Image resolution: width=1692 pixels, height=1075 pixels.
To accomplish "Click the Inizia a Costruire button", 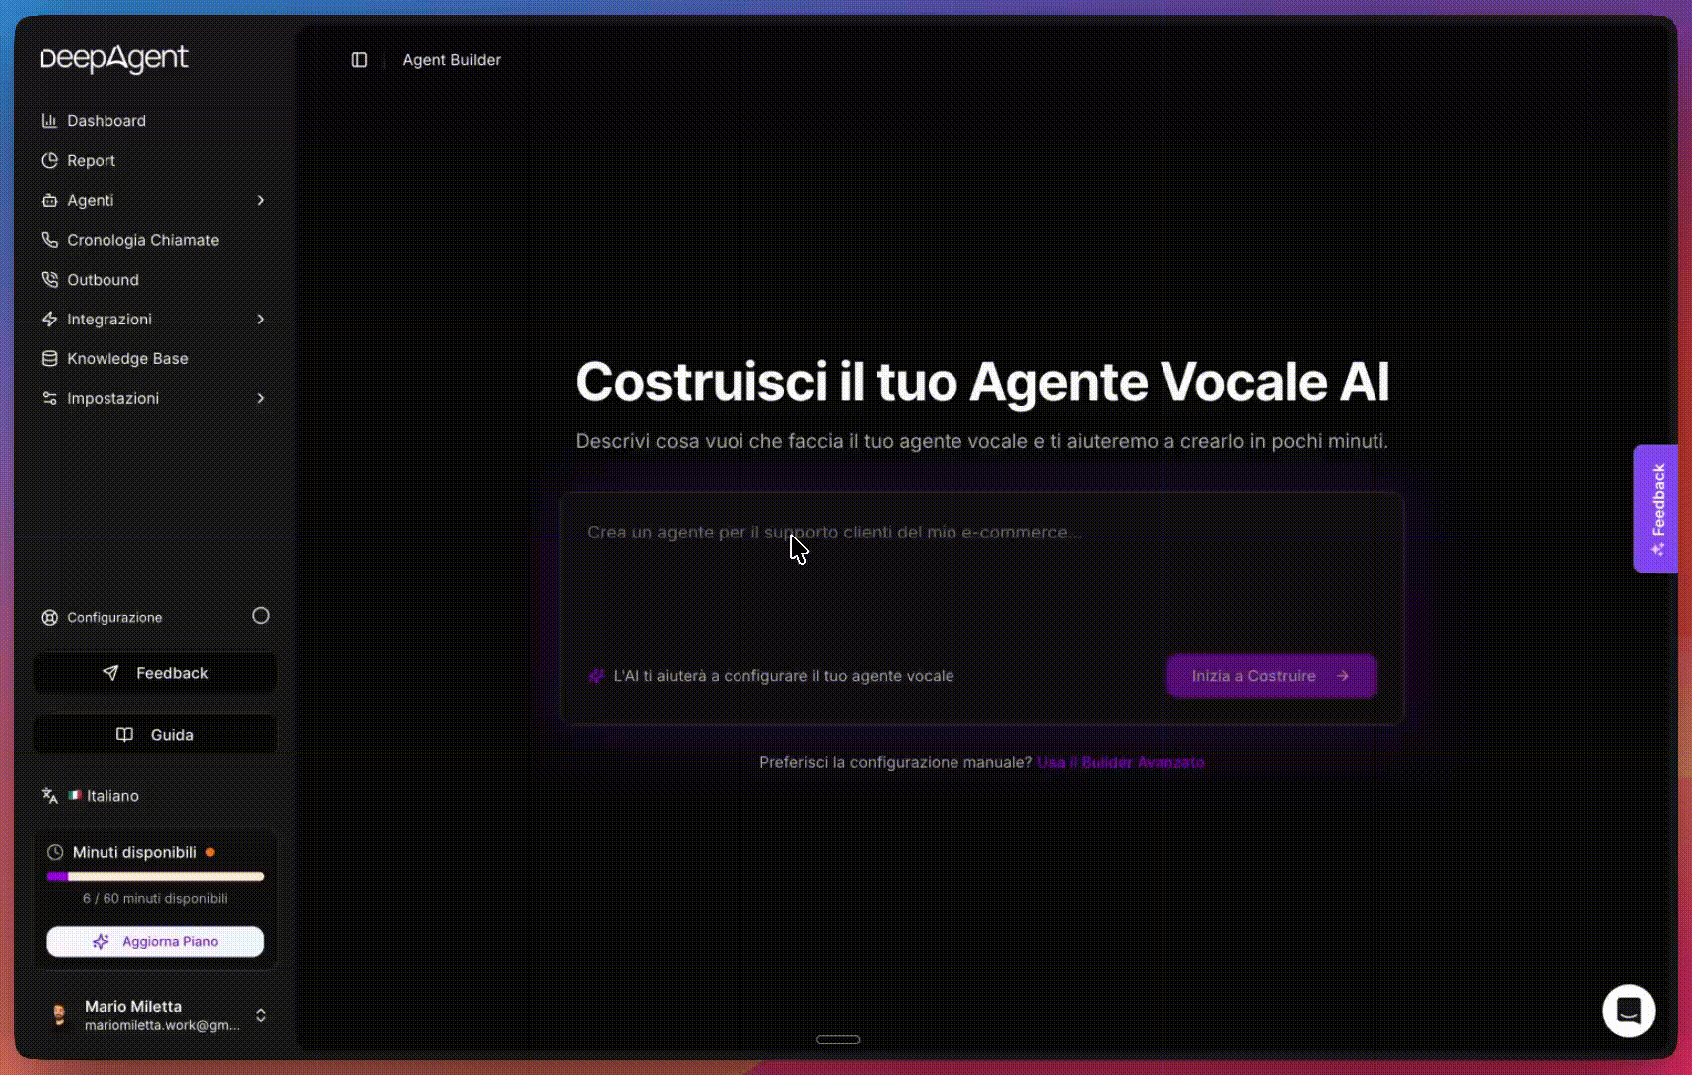I will 1271,675.
